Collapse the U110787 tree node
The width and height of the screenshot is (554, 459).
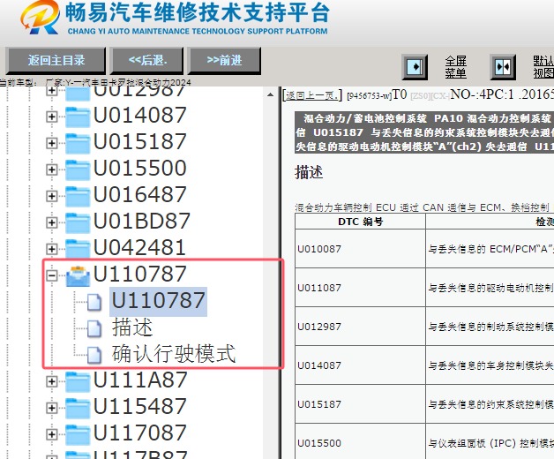[x=51, y=275]
